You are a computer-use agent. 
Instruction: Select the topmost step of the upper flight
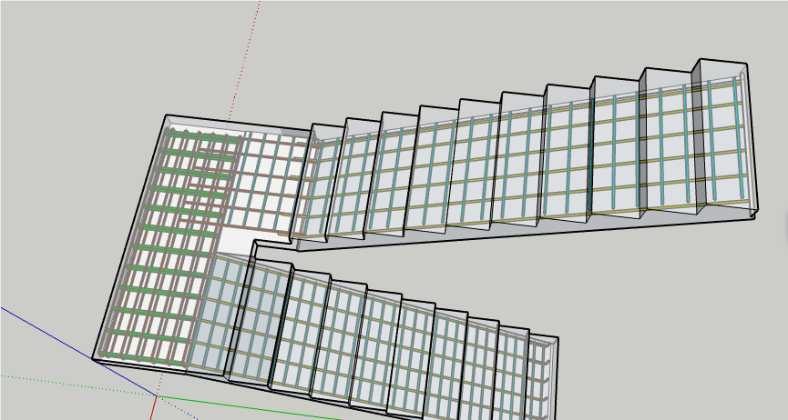pyautogui.click(x=721, y=136)
